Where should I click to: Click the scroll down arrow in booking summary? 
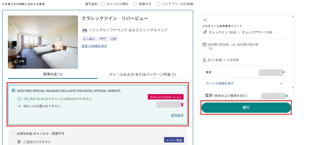[293, 87]
